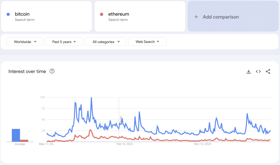Open the embed code view
The image size is (280, 165).
pos(258,71)
